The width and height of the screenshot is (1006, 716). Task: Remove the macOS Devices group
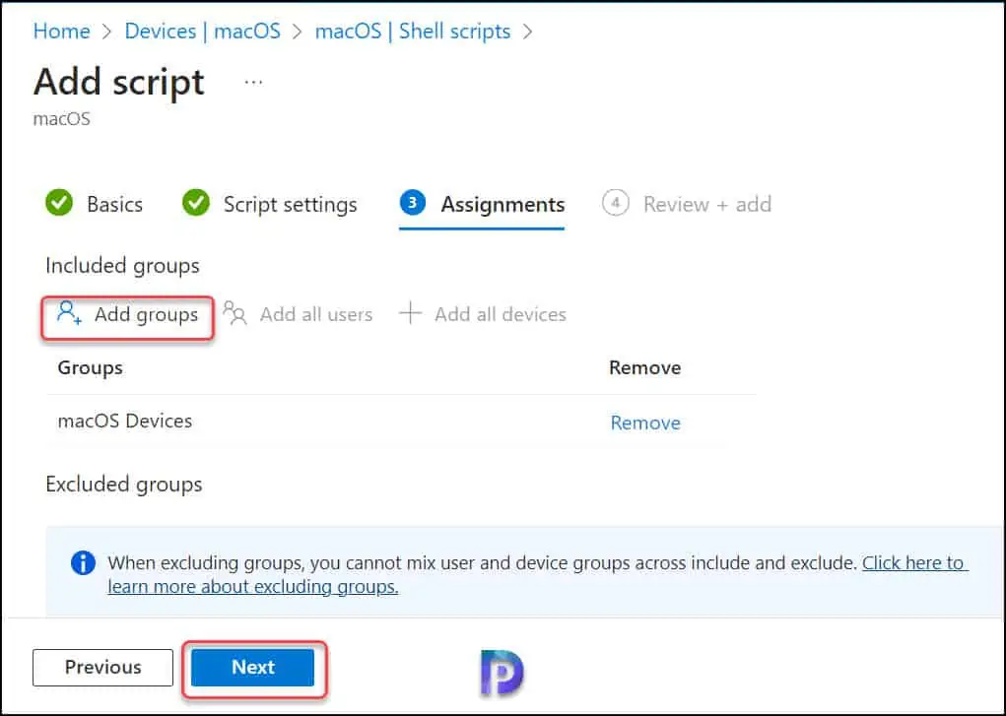click(x=645, y=423)
